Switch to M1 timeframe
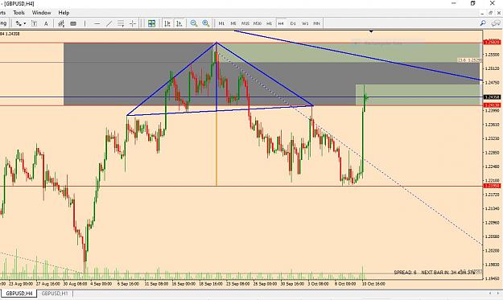 tap(221, 23)
